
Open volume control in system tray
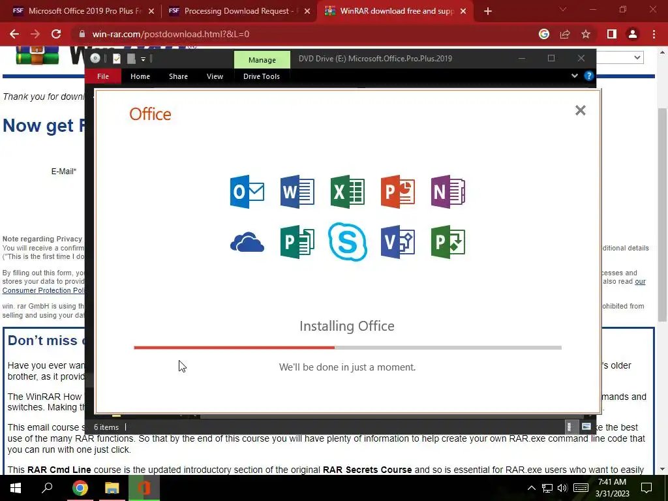pyautogui.click(x=562, y=488)
